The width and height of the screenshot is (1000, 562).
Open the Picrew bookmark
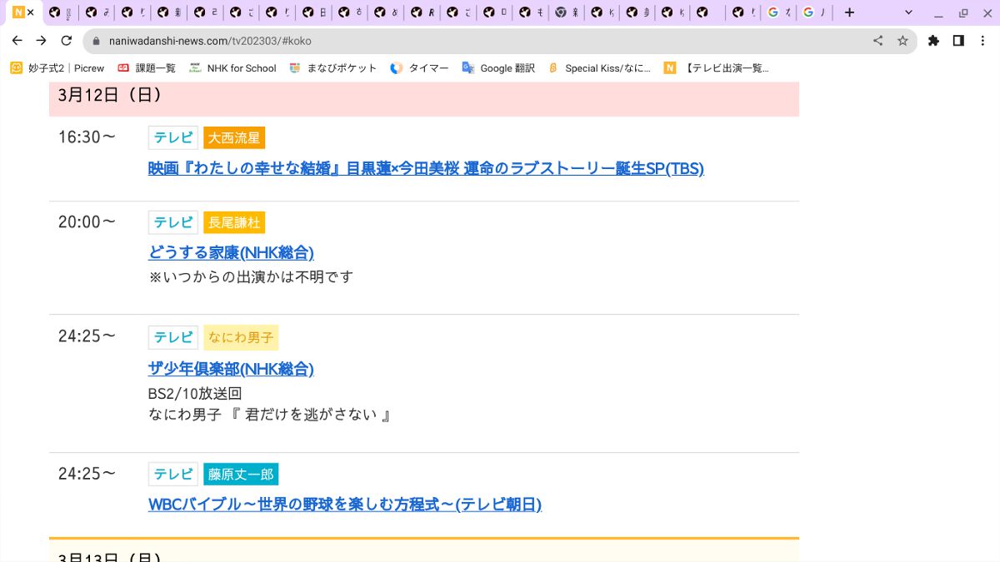[57, 68]
